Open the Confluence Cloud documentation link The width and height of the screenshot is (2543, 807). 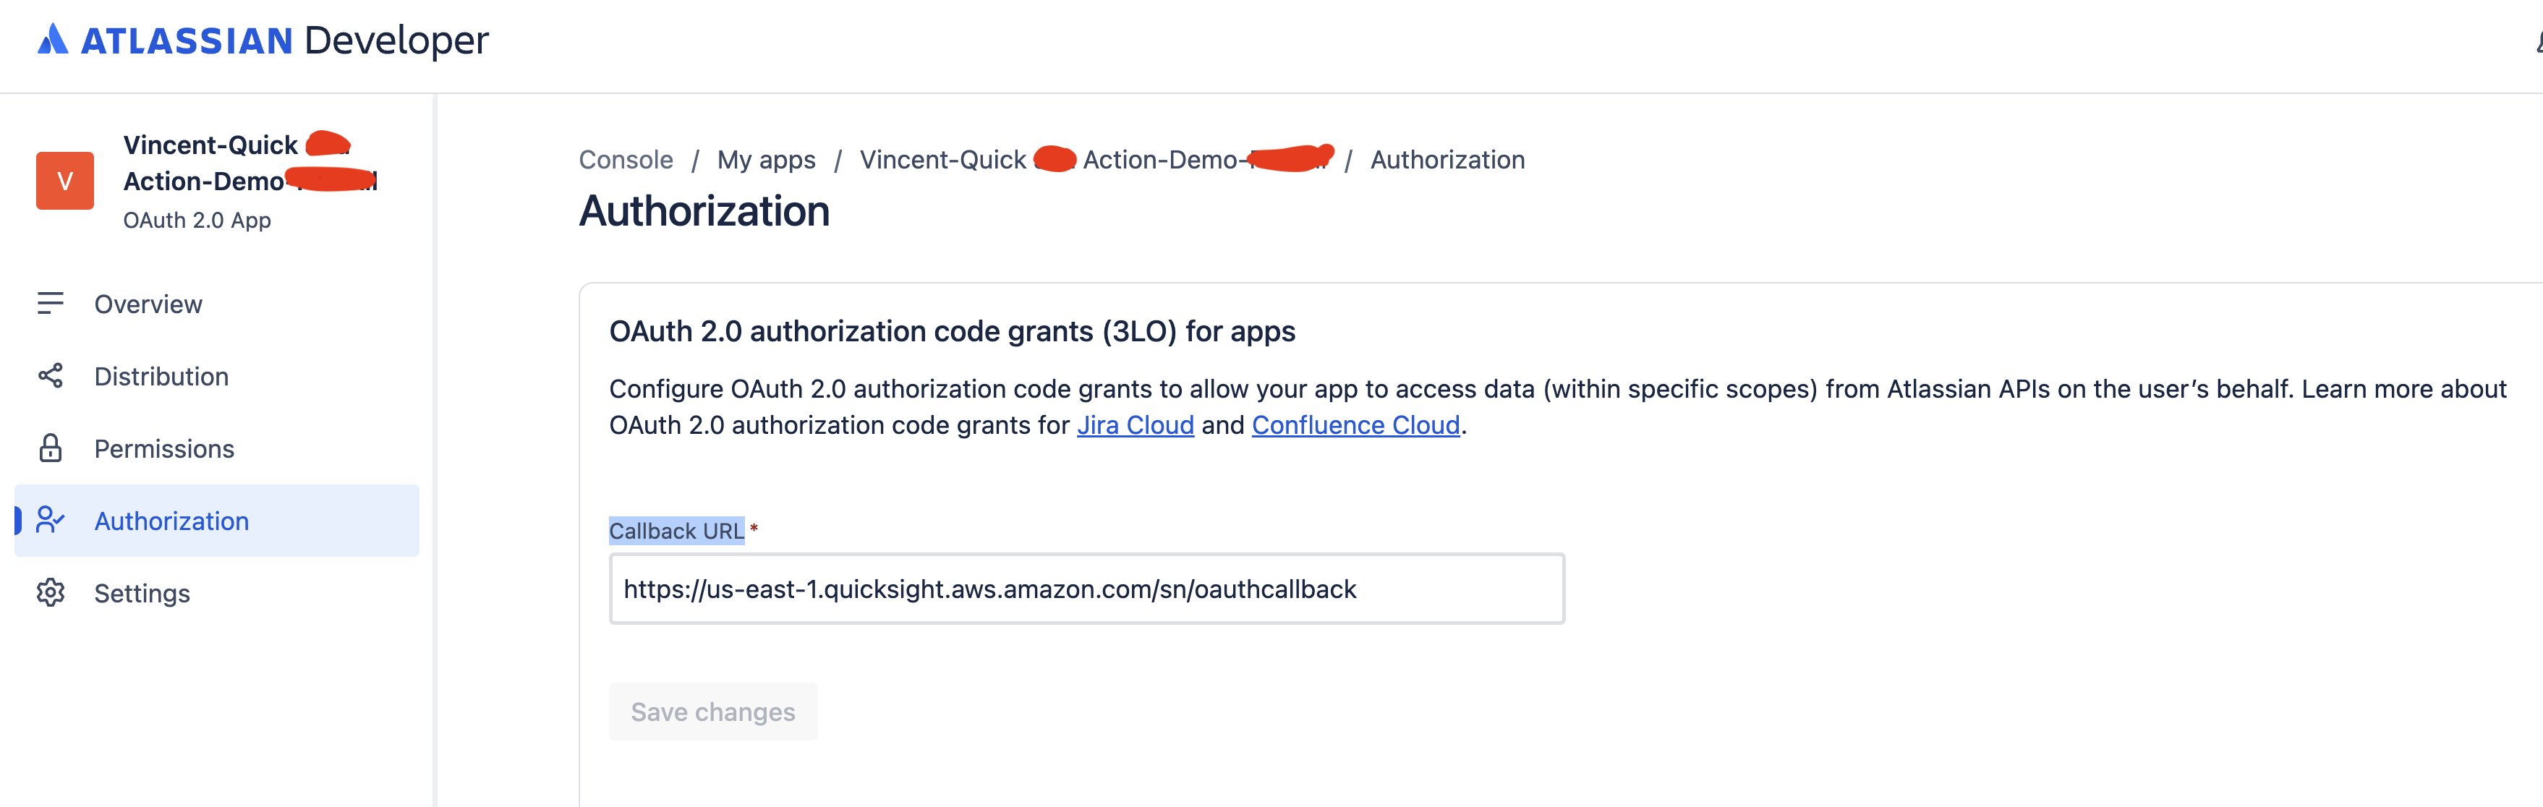click(1356, 425)
